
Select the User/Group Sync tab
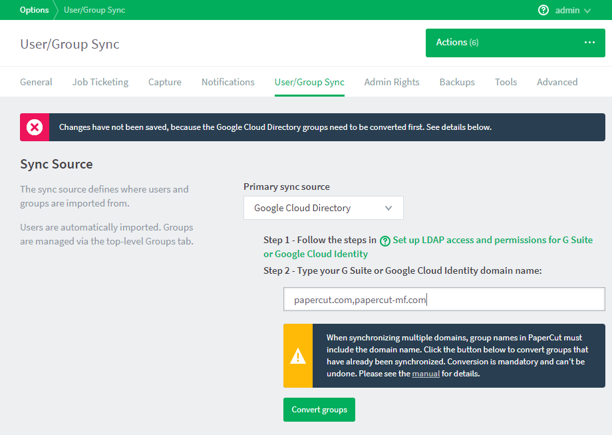pyautogui.click(x=309, y=82)
